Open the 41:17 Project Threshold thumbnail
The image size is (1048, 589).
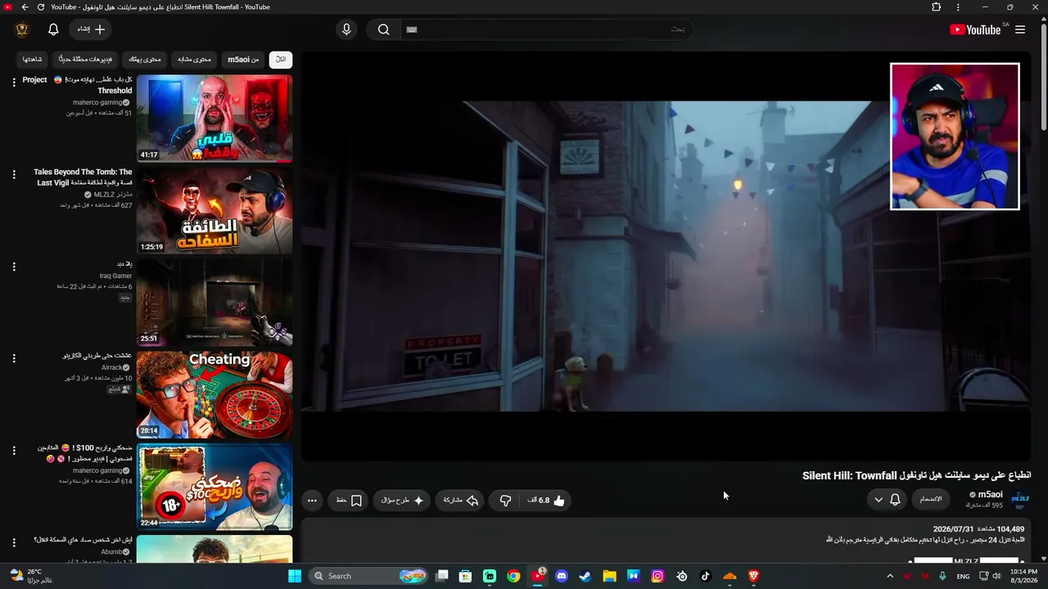(x=215, y=119)
